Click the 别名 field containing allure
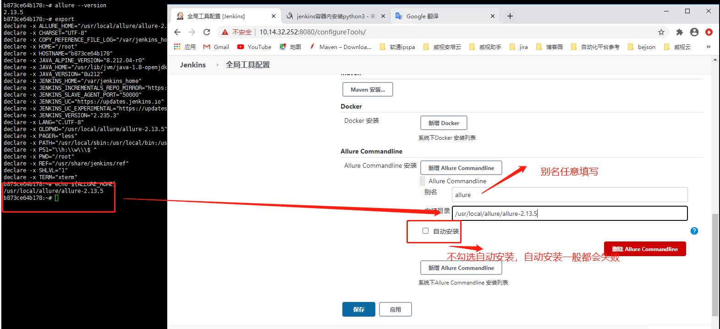 point(570,194)
